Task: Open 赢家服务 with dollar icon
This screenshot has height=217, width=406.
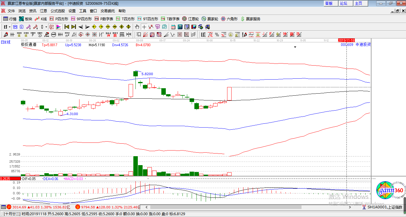Action: 250,19
